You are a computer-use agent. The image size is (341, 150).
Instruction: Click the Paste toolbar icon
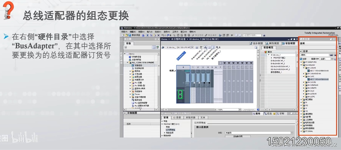click(x=155, y=35)
